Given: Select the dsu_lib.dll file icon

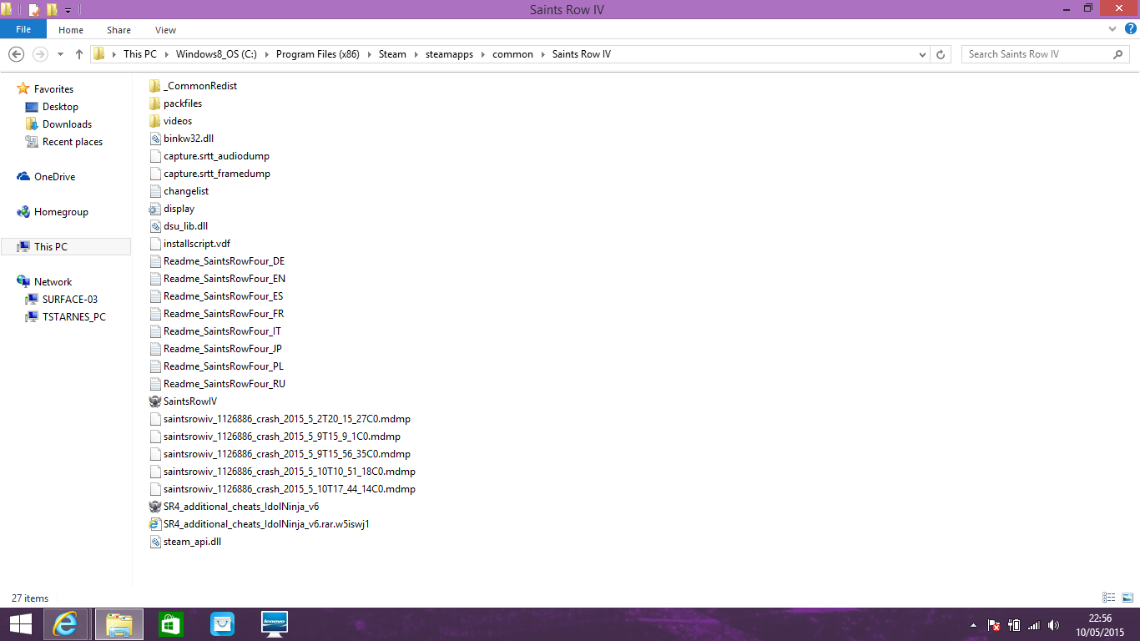Looking at the screenshot, I should tap(154, 226).
